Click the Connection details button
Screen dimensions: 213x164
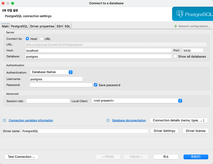coord(178,120)
